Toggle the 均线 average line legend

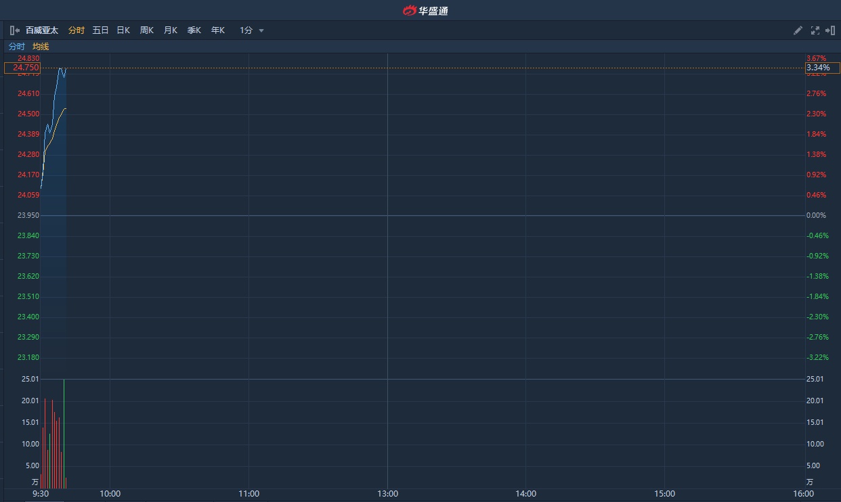[x=41, y=47]
